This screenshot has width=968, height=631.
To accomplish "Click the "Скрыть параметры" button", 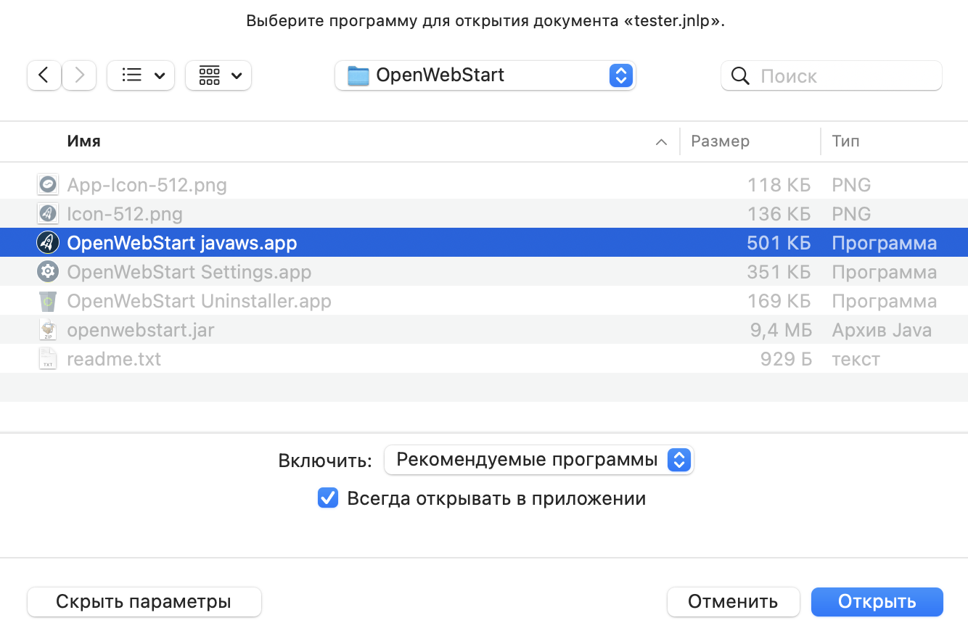I will pyautogui.click(x=144, y=602).
